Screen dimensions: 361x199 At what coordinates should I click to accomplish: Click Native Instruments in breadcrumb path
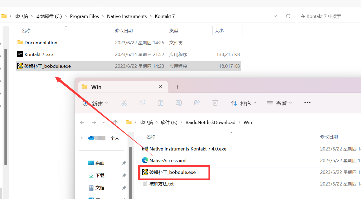[127, 16]
